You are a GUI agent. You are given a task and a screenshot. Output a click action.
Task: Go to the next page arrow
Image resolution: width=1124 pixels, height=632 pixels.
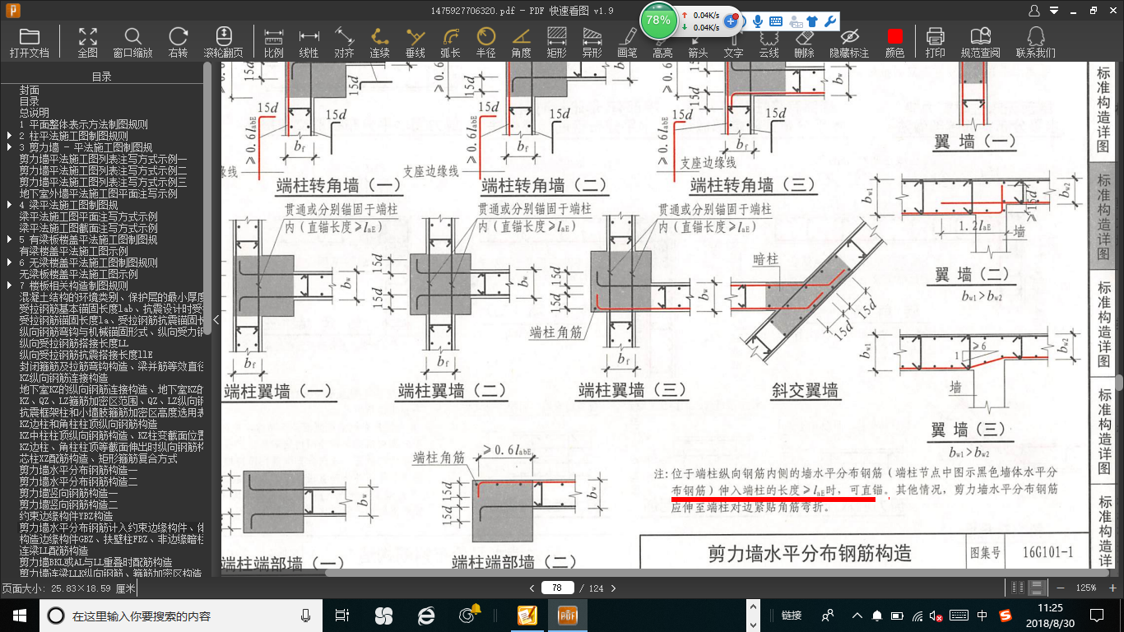tap(613, 588)
